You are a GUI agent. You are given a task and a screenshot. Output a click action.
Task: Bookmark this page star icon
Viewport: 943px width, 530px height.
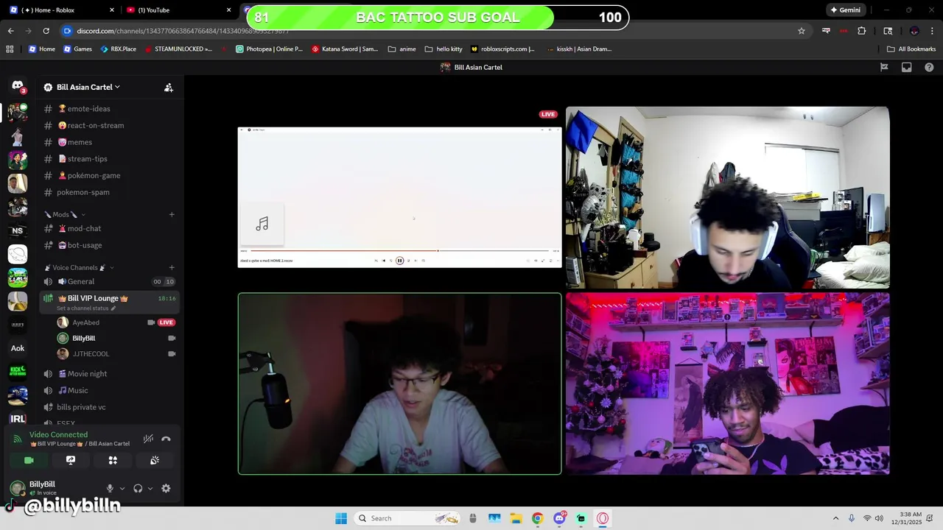point(802,31)
